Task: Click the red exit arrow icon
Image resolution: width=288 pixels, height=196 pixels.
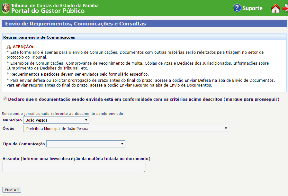Action: point(285,8)
